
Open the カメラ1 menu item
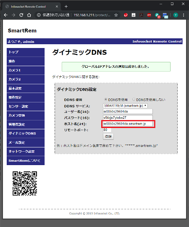[26, 70]
